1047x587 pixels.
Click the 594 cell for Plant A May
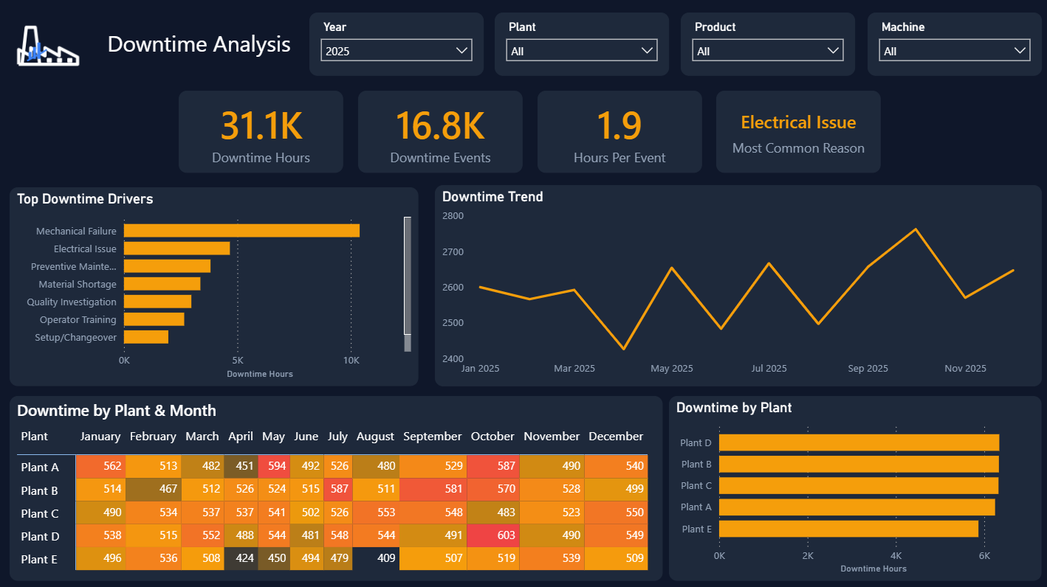click(273, 467)
